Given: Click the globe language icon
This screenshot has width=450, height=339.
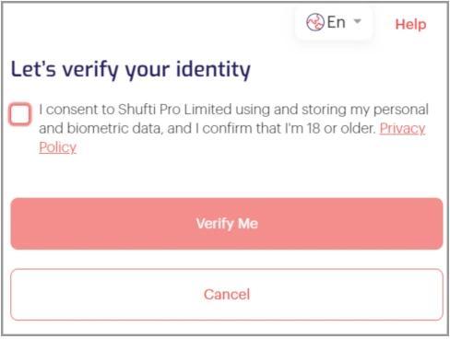Looking at the screenshot, I should pos(315,22).
